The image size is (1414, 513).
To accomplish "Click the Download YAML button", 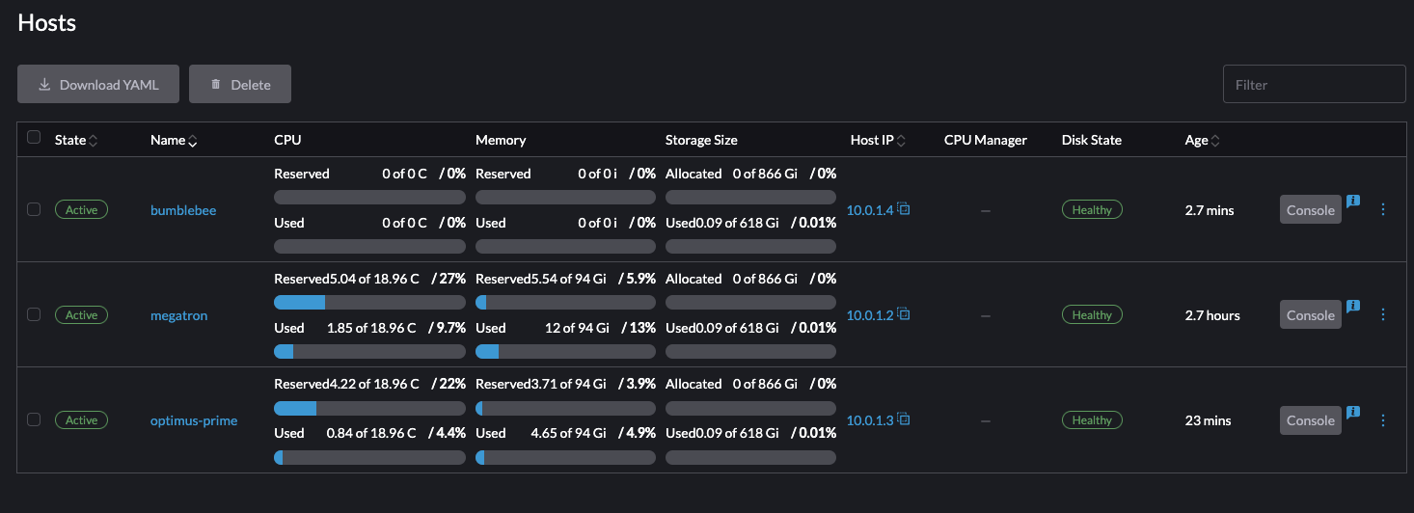I will coord(98,85).
